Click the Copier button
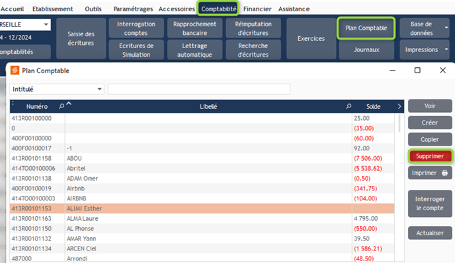This screenshot has width=455, height=263. (430, 140)
